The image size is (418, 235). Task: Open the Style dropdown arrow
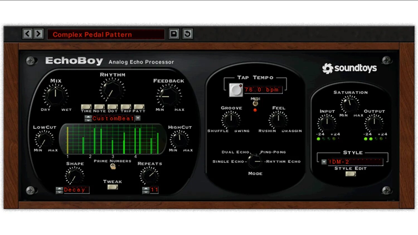(324, 162)
